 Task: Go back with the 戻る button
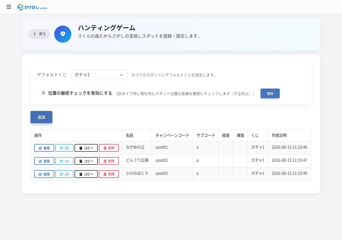(39, 34)
